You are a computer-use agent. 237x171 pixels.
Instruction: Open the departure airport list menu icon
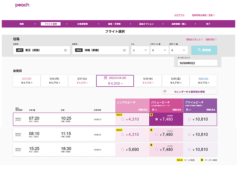pos(65,50)
